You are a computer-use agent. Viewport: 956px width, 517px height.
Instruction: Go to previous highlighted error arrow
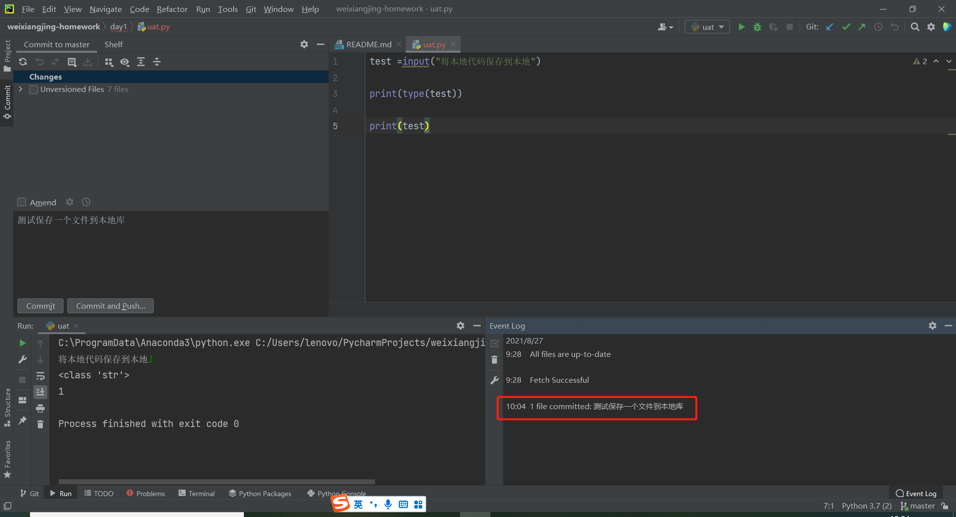pos(936,61)
